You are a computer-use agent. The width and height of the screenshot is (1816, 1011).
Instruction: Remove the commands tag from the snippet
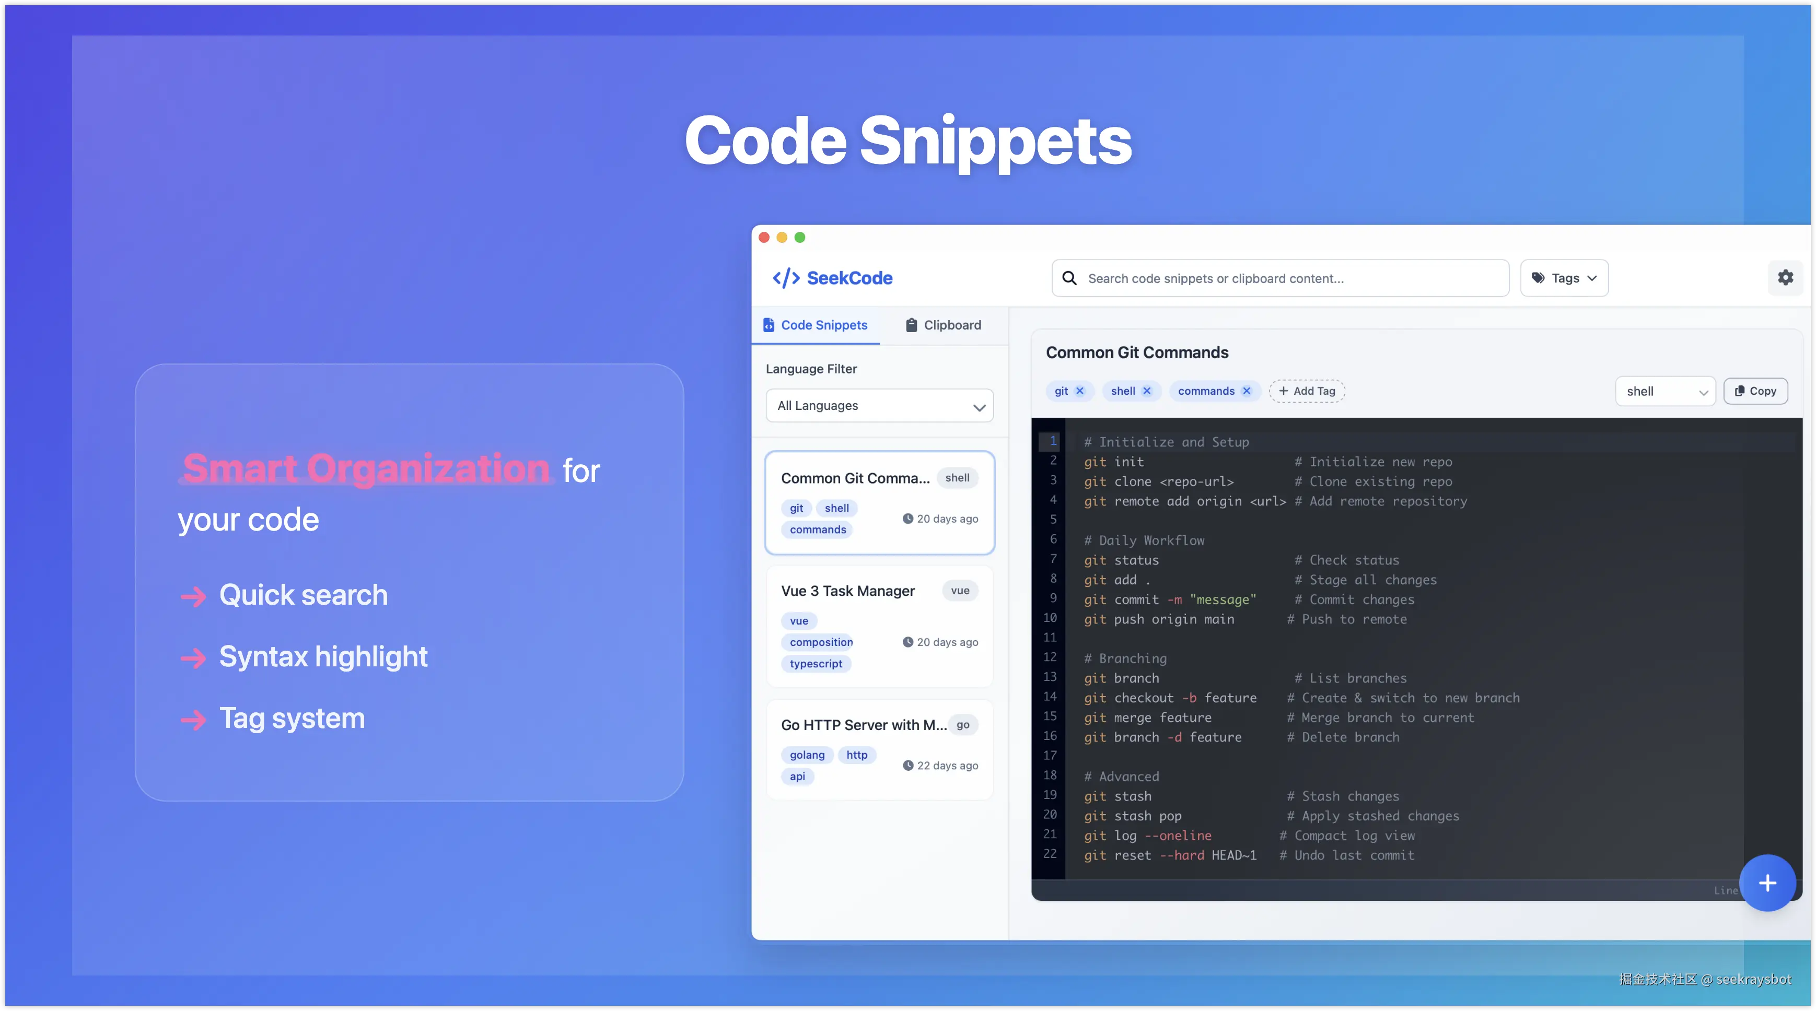pyautogui.click(x=1247, y=391)
